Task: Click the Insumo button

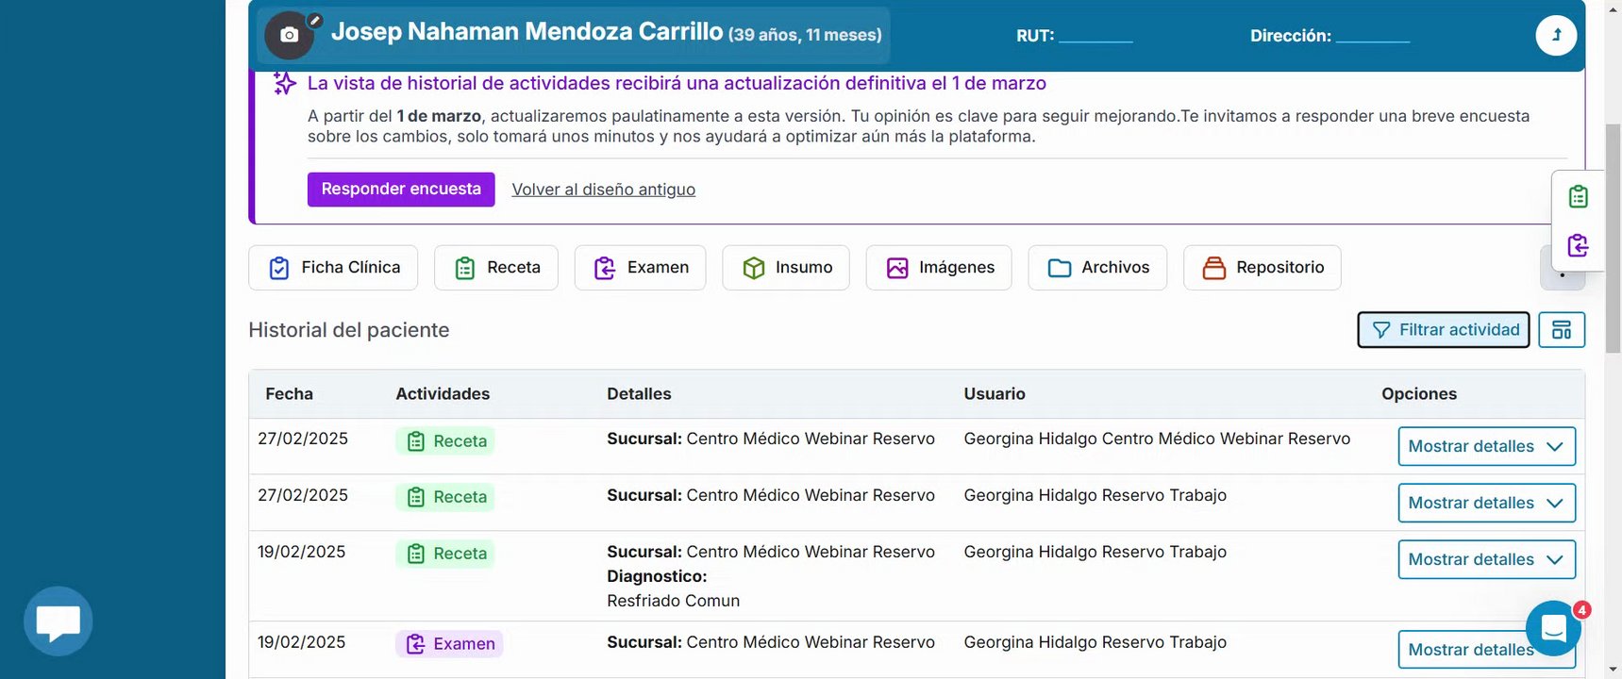Action: coord(786,268)
